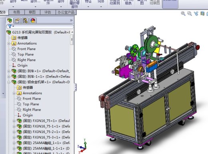Select the top-level Right Plane
The width and height of the screenshot is (208, 154).
[26, 60]
